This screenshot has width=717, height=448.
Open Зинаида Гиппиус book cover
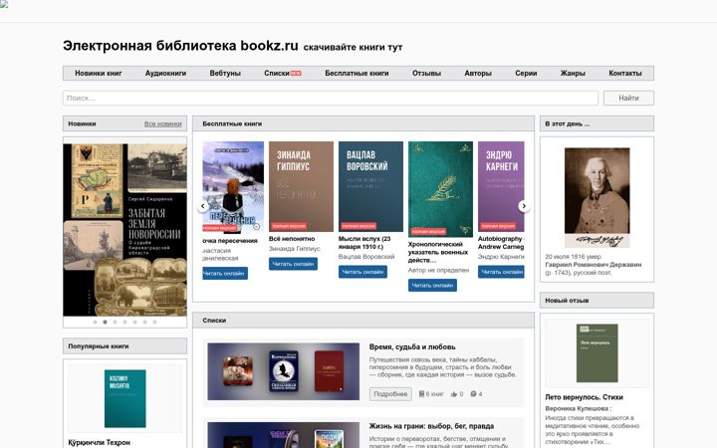pyautogui.click(x=301, y=186)
